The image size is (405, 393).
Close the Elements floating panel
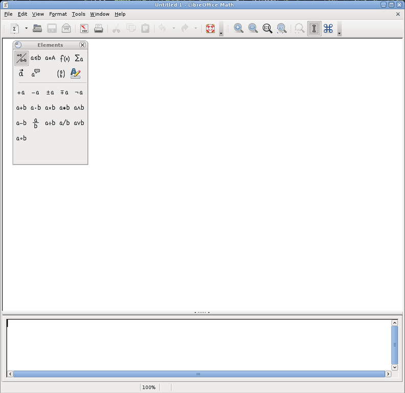pyautogui.click(x=82, y=45)
